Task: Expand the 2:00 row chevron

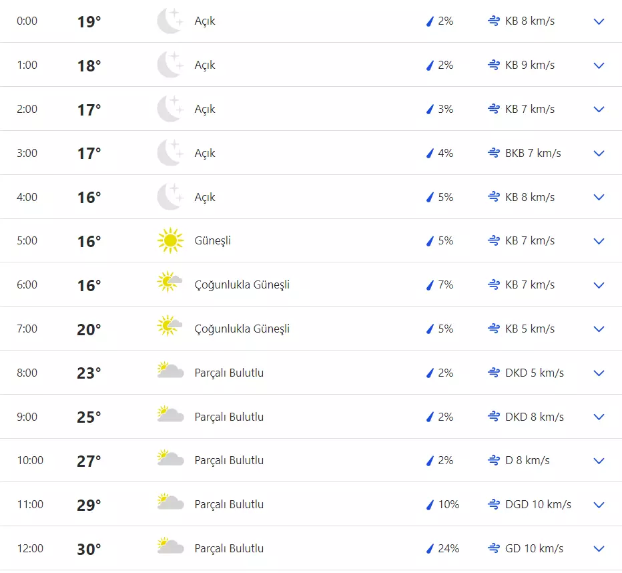Action: [x=599, y=109]
